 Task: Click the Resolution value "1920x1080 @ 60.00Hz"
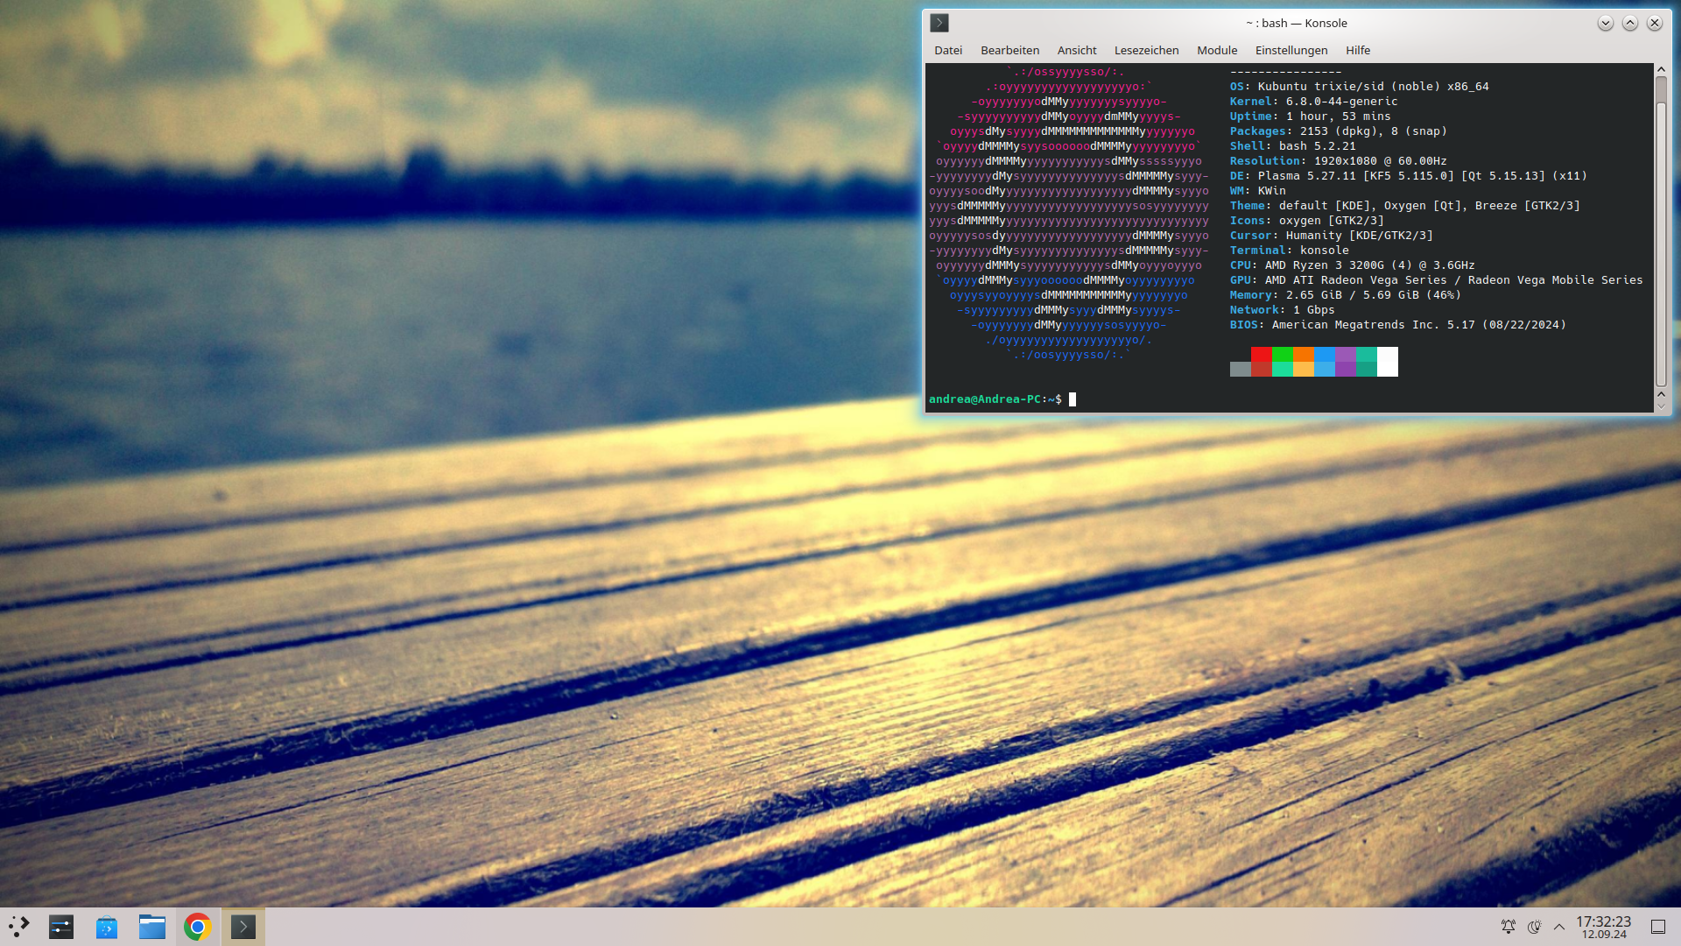pos(1381,161)
